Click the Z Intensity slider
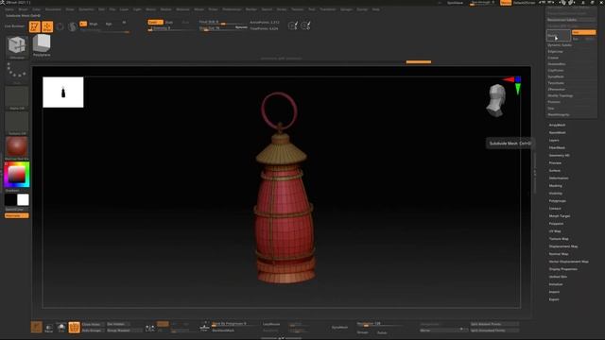The image size is (605, 340). [x=171, y=28]
